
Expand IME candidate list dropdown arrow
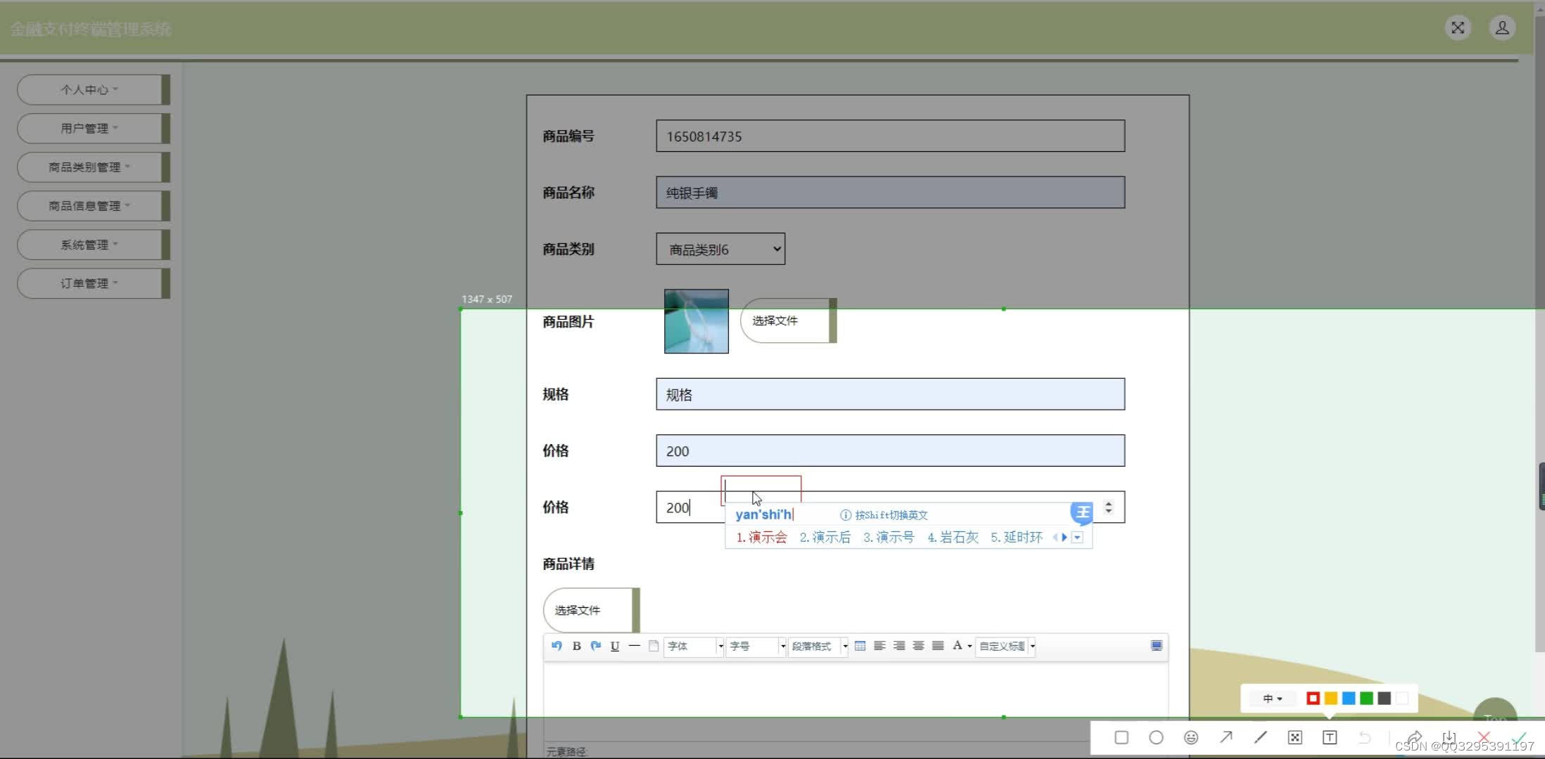1077,538
